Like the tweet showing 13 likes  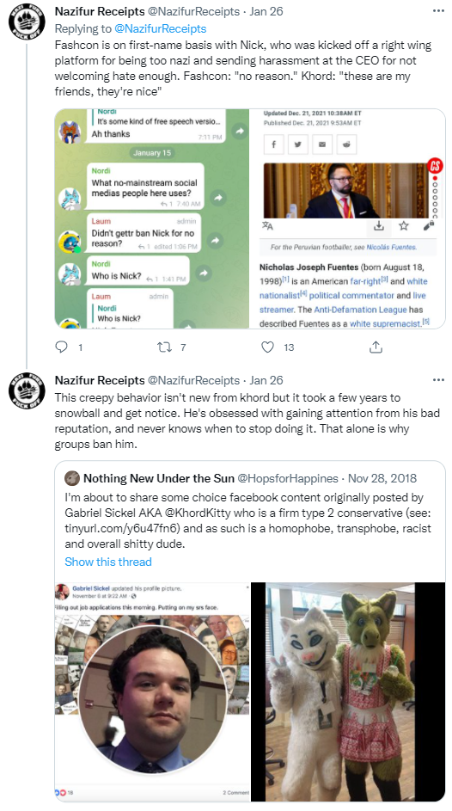click(267, 347)
